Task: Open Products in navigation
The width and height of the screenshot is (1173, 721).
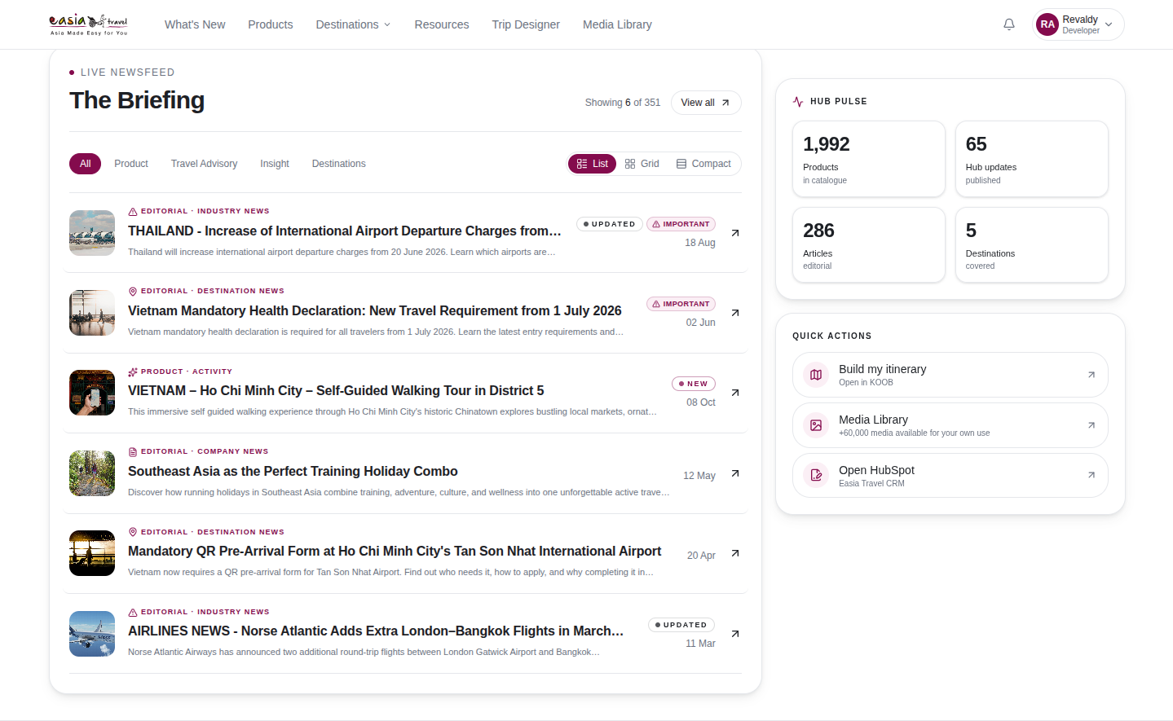Action: [x=271, y=24]
